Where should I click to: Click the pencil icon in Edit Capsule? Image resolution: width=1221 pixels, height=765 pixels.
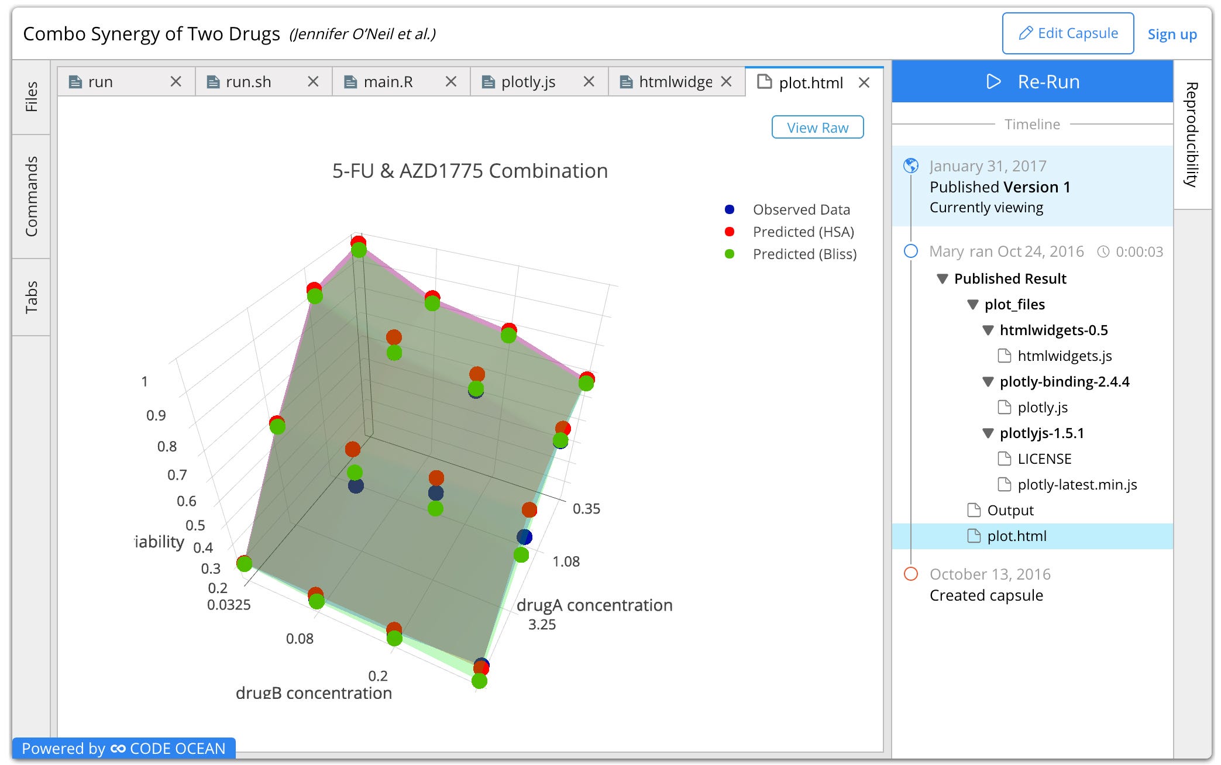(1026, 33)
